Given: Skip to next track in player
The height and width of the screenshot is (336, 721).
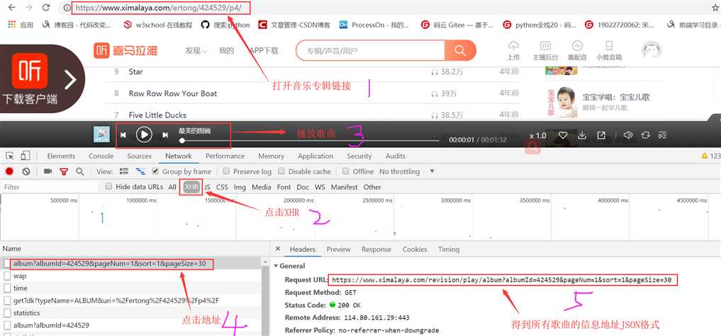Looking at the screenshot, I should (x=165, y=135).
